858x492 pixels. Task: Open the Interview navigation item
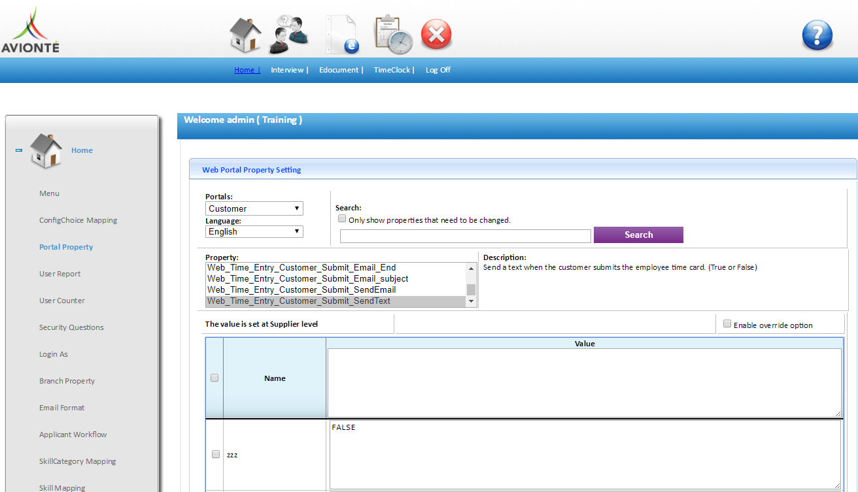[289, 70]
